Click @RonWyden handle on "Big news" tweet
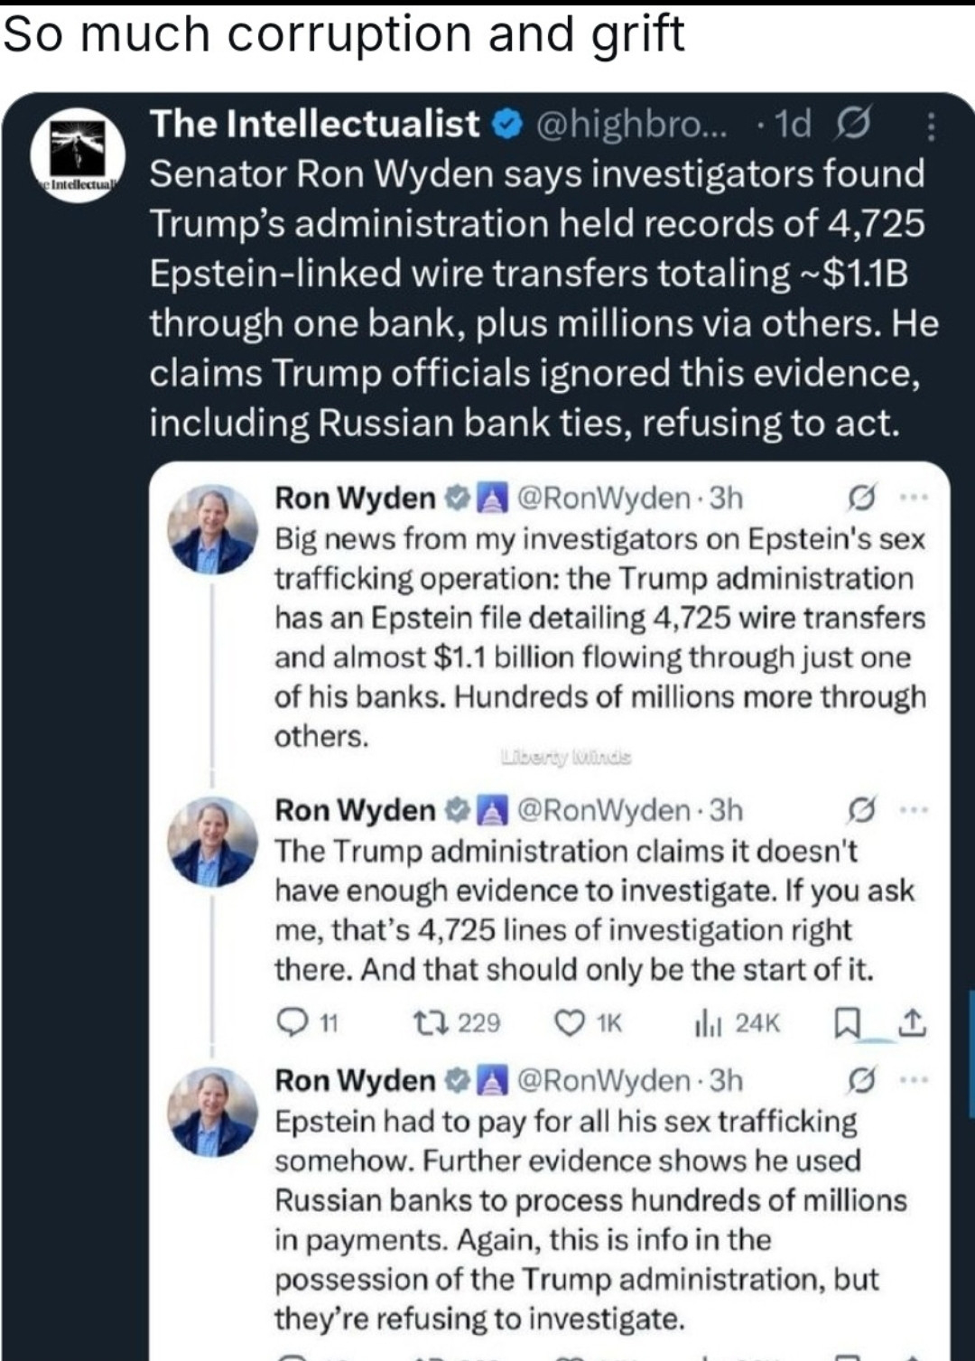Image resolution: width=975 pixels, height=1361 pixels. coord(604,498)
